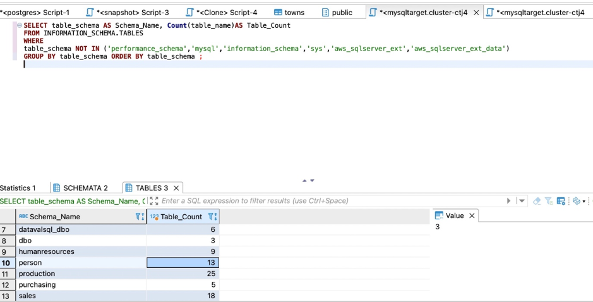
Task: Click the Table_Count value 25 for production
Action: click(x=183, y=274)
